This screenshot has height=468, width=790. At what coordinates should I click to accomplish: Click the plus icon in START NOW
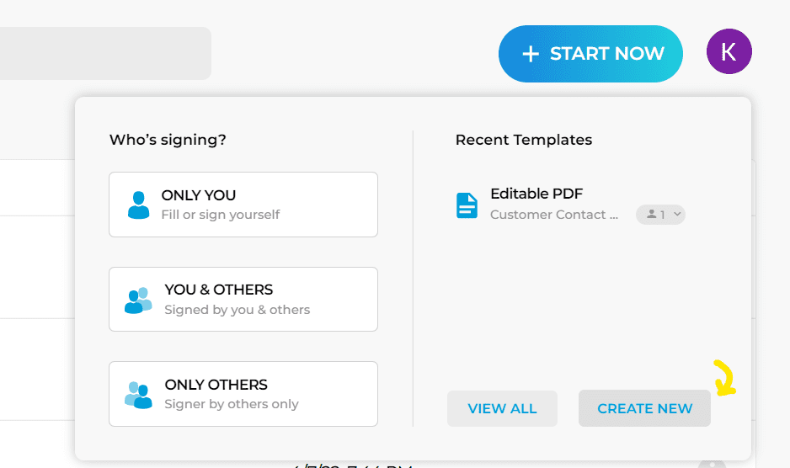coord(531,54)
